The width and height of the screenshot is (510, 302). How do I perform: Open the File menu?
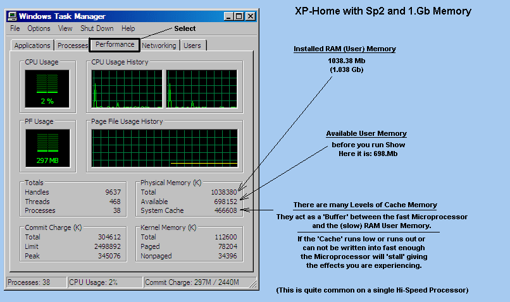click(15, 28)
